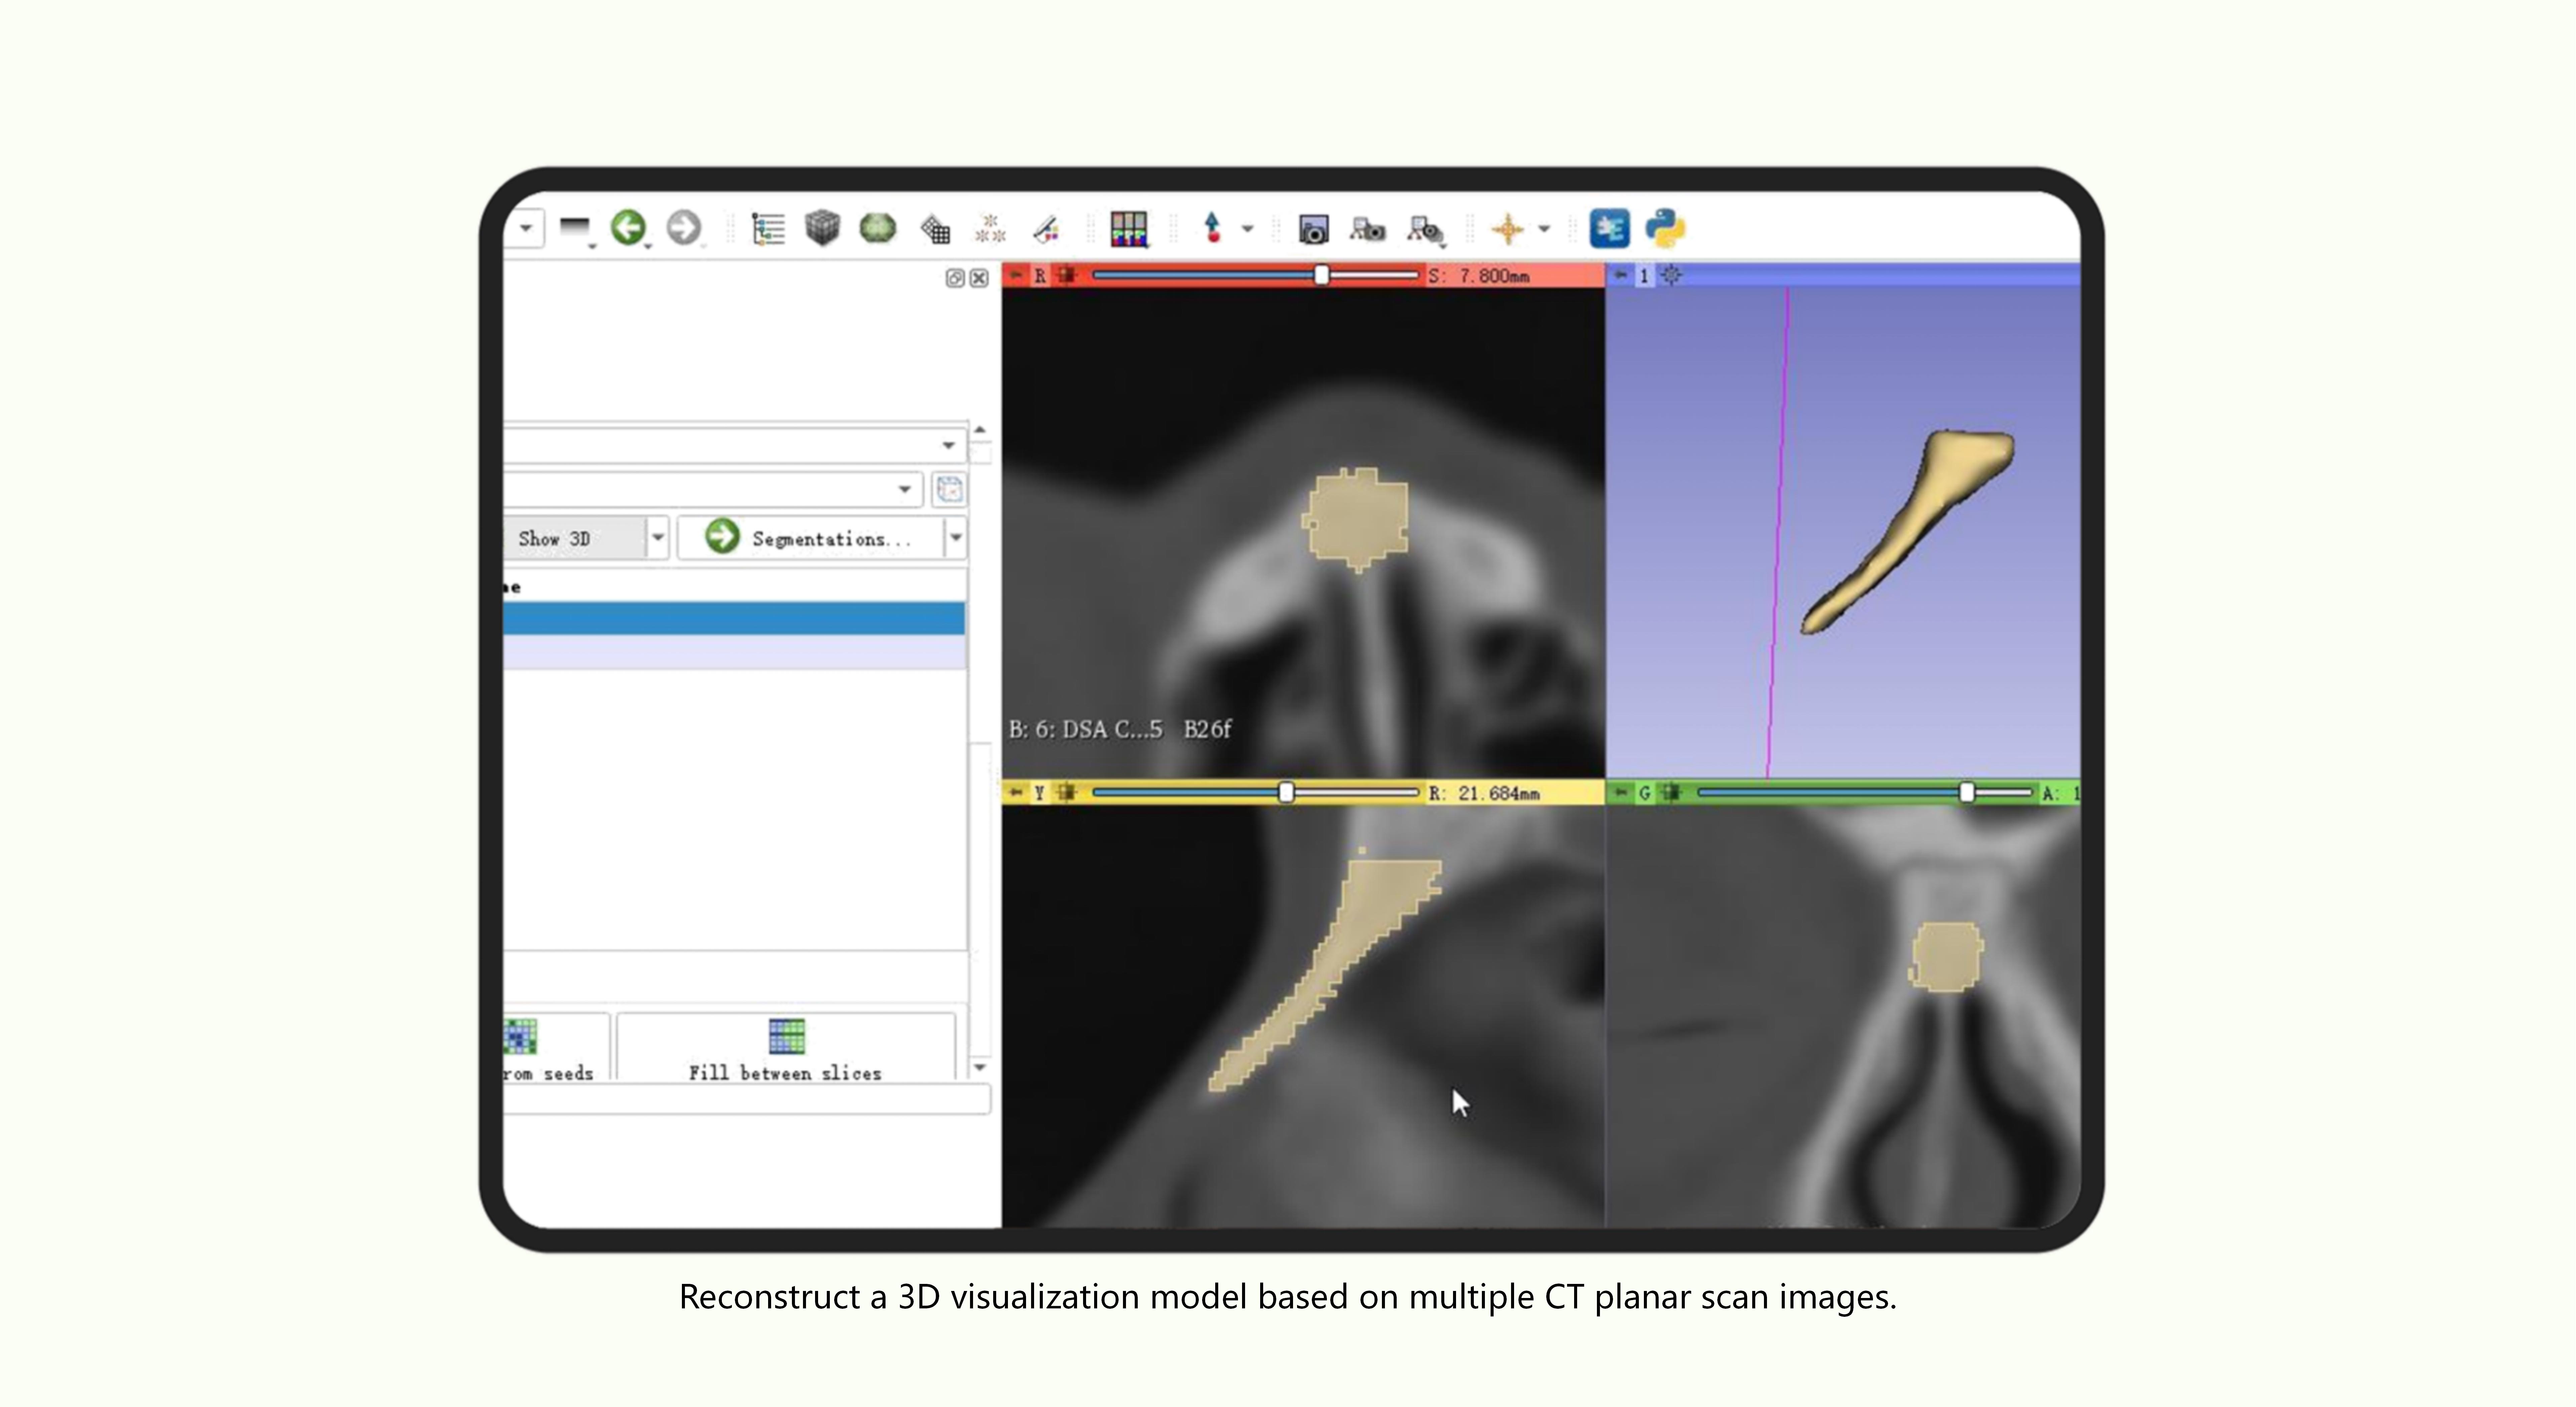Undock the module panel with the float icon

point(955,278)
